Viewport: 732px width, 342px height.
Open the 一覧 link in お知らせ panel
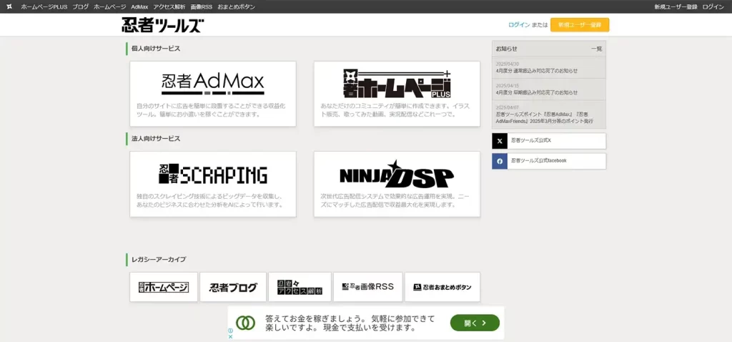[x=596, y=49]
